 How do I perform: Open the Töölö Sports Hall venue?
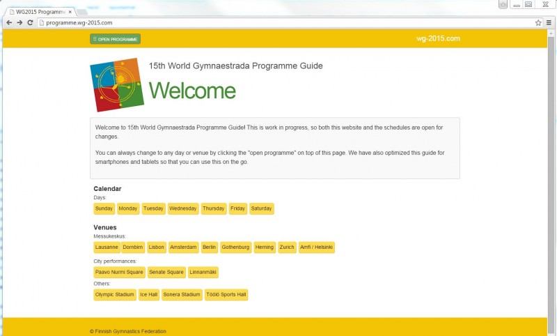coord(226,295)
